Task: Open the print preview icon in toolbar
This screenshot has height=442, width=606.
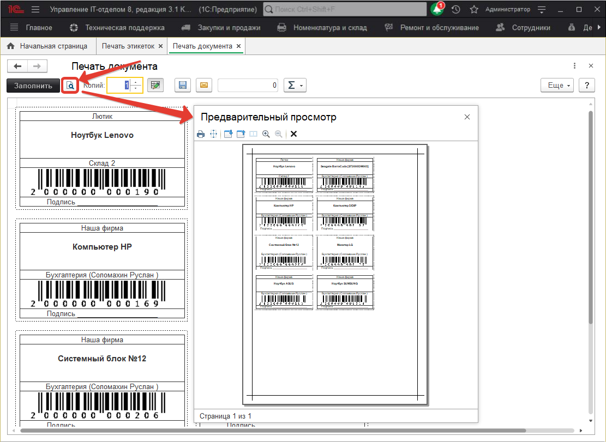Action: point(70,85)
